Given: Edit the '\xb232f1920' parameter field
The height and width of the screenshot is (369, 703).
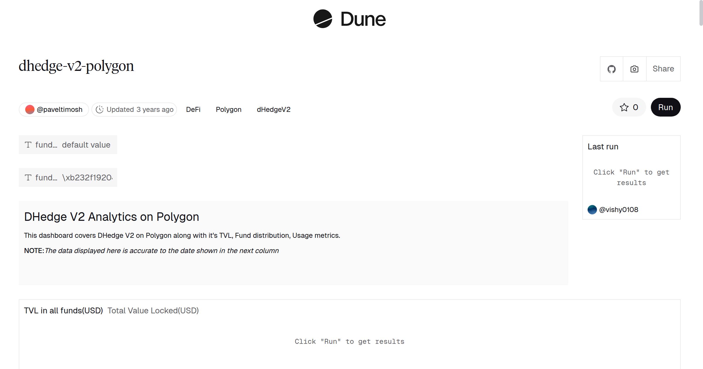Looking at the screenshot, I should (x=87, y=177).
